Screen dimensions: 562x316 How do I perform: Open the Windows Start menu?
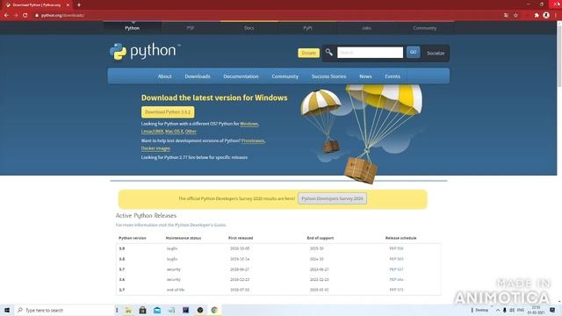point(7,310)
